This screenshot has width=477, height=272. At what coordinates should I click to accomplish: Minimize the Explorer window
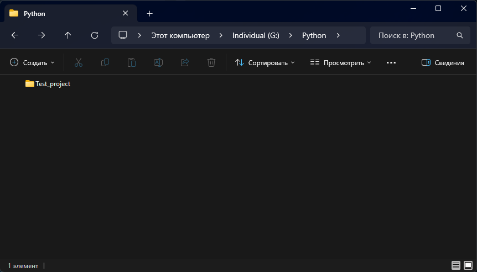point(413,8)
